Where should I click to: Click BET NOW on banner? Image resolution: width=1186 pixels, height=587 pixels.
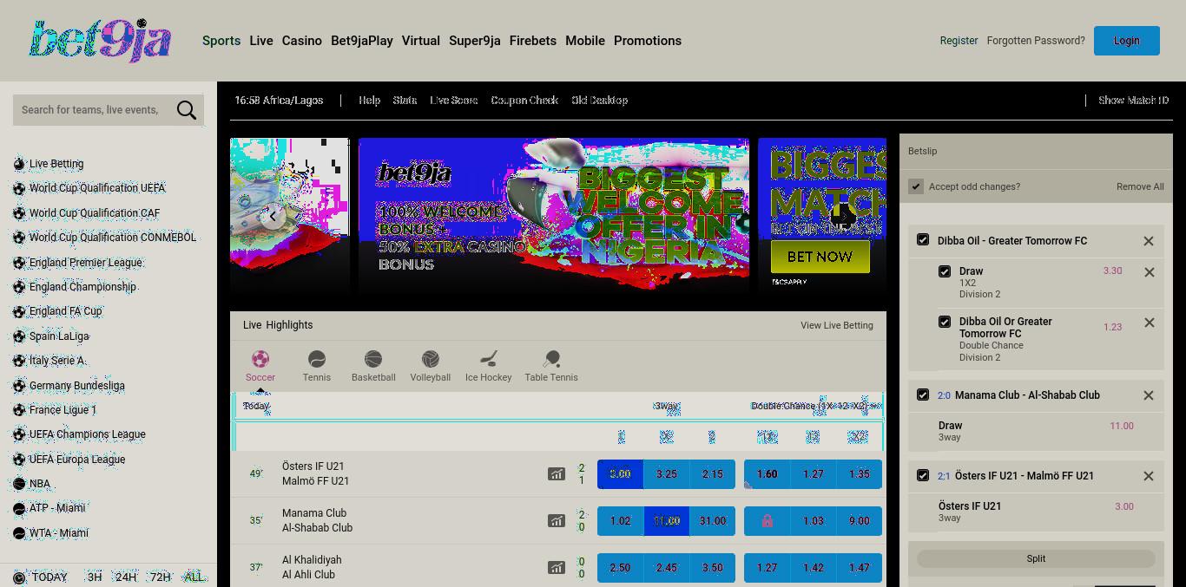tap(820, 257)
